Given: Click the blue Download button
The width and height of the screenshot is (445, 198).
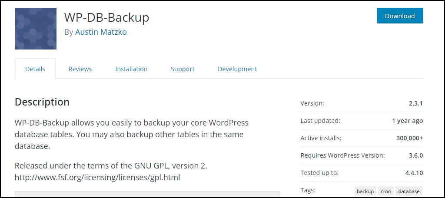Looking at the screenshot, I should pos(400,16).
